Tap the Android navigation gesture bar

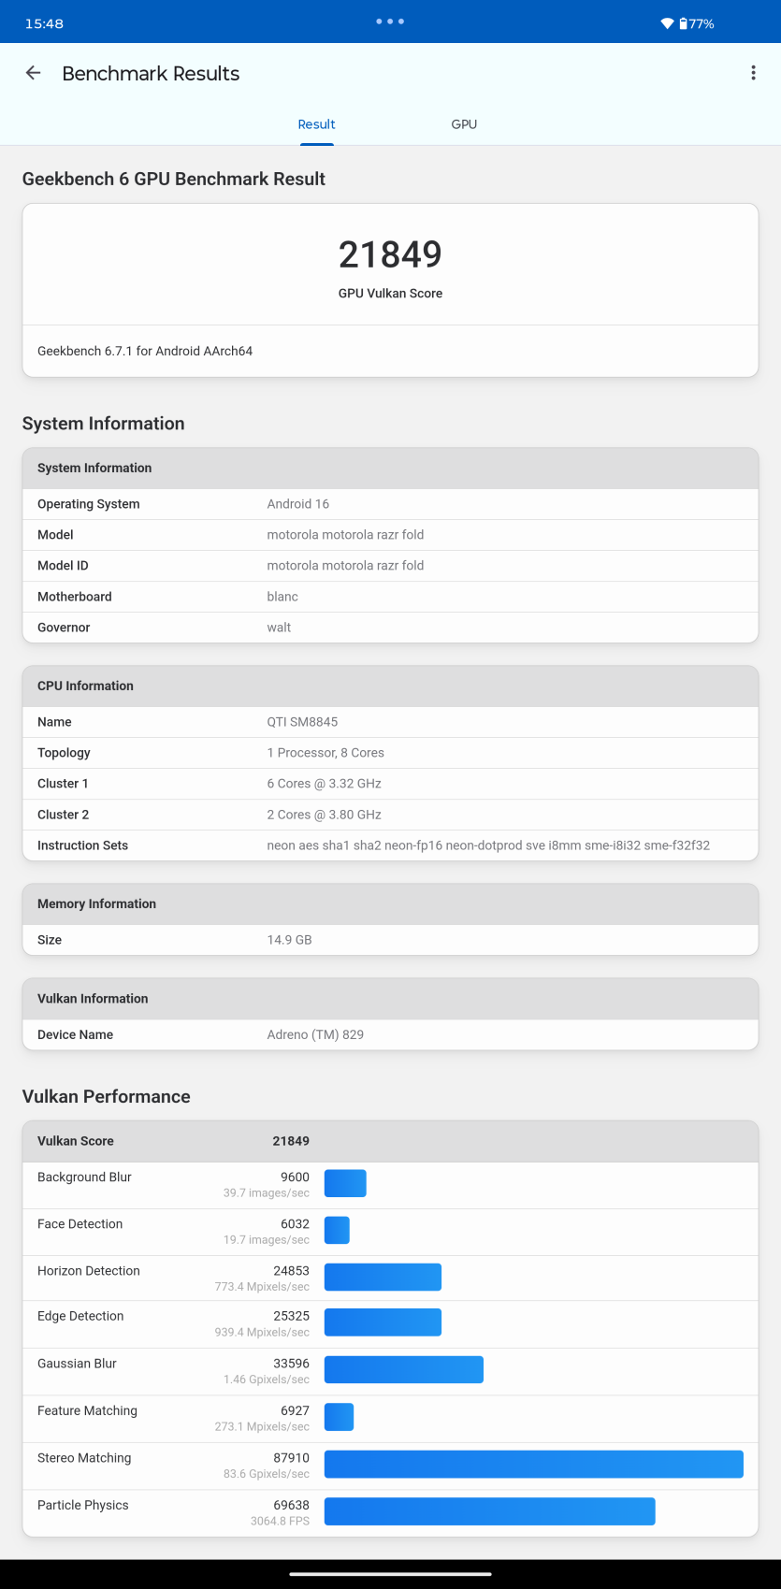(390, 1574)
